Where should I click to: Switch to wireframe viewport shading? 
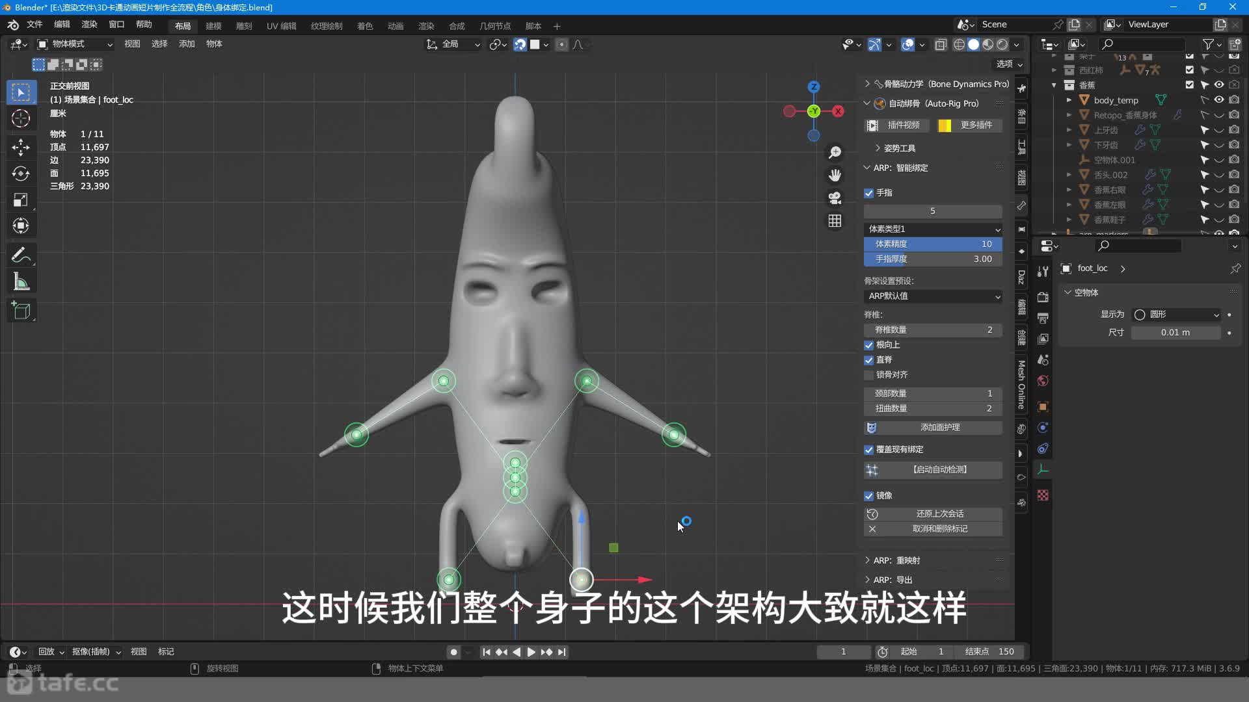click(x=959, y=44)
